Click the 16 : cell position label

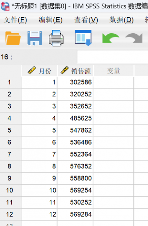(x=7, y=57)
